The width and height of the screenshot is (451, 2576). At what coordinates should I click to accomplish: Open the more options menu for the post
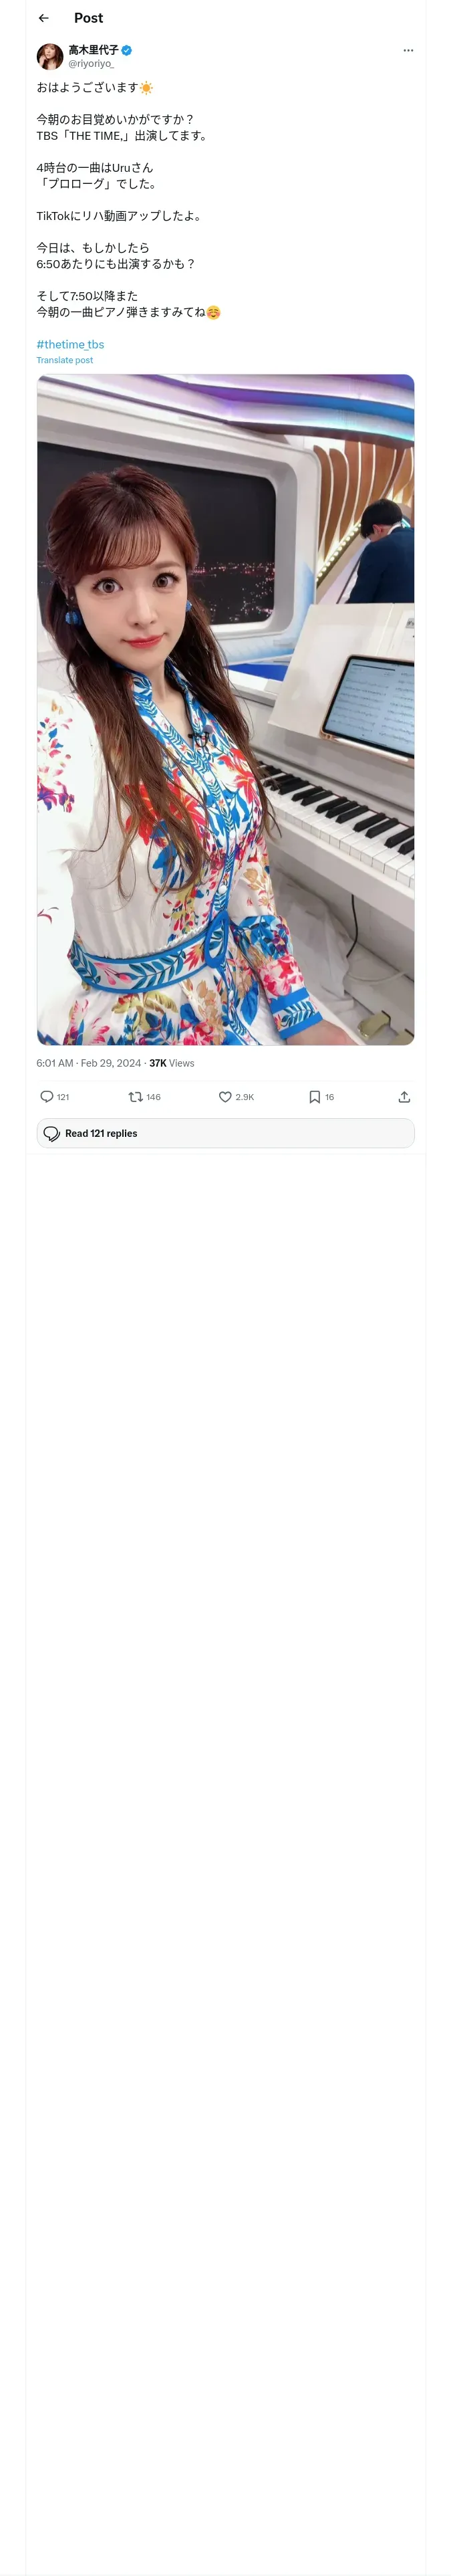pyautogui.click(x=408, y=50)
